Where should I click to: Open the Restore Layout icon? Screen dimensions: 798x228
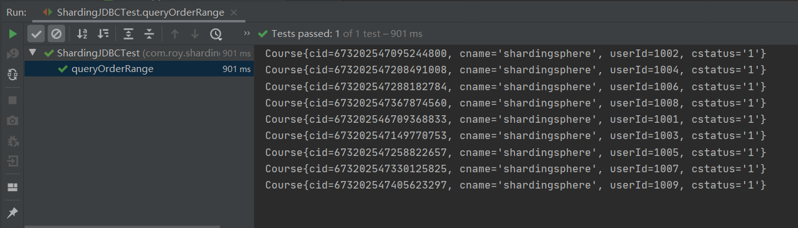[x=13, y=187]
